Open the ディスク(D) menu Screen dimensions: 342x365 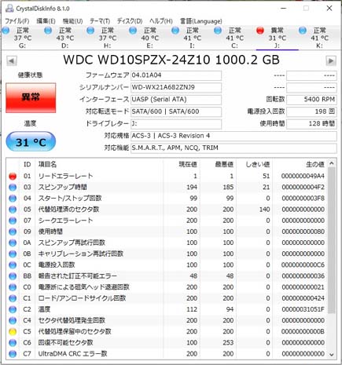coord(130,21)
